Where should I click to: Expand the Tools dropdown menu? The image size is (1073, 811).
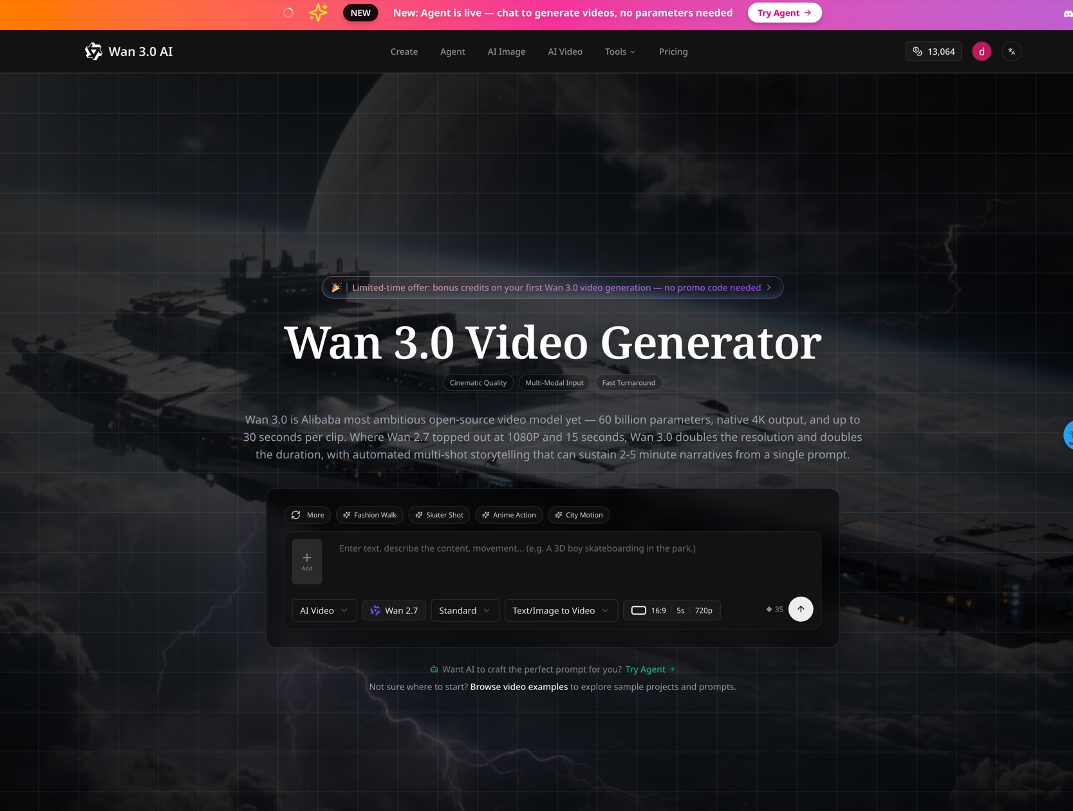point(620,51)
